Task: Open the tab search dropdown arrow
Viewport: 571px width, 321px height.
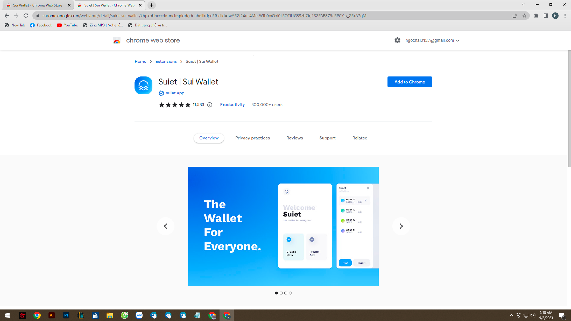Action: click(x=523, y=4)
